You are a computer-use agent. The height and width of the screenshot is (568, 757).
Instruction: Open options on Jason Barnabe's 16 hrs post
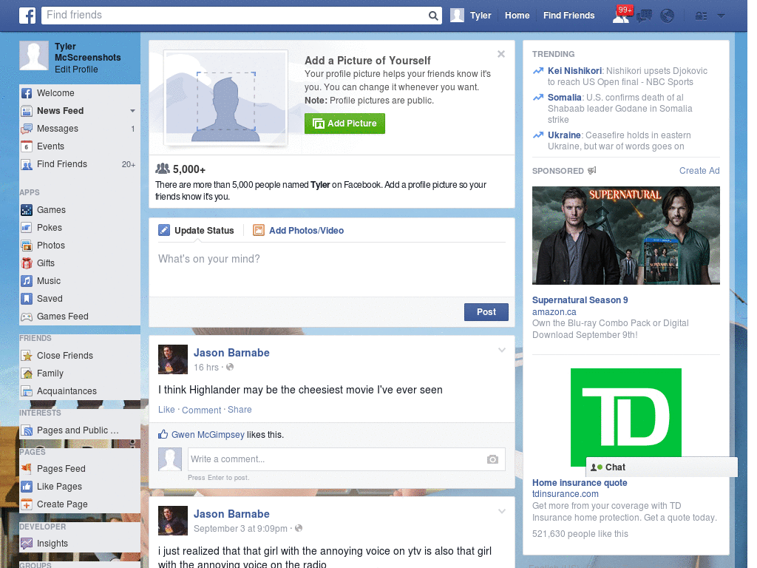502,350
